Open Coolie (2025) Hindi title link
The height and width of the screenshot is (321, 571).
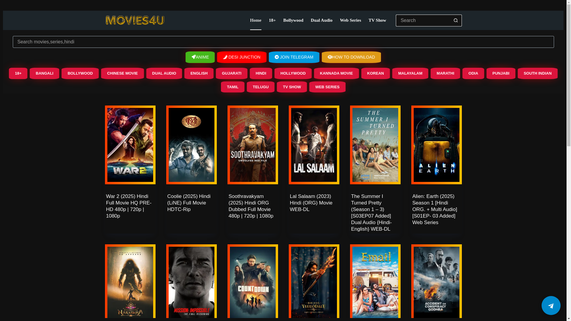click(189, 203)
